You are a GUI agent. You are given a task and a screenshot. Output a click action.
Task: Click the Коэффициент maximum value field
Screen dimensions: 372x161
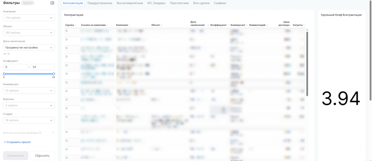tap(43, 67)
